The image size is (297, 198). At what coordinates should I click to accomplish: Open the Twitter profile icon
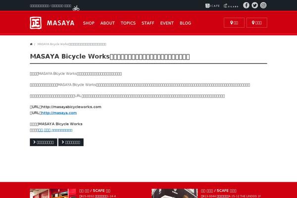[254, 5]
